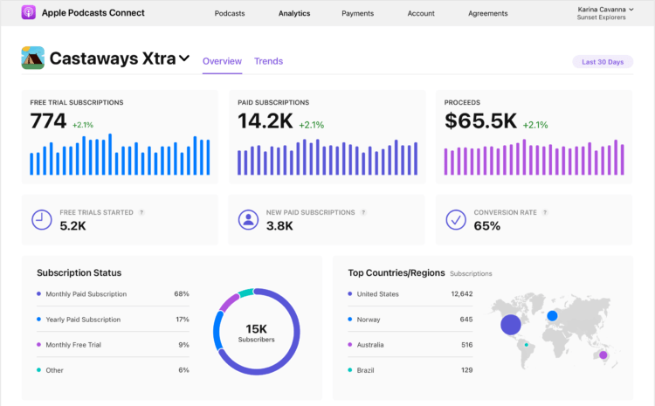Screen dimensions: 655x406
Task: Click the Monthly Free Trial legend dot
Action: pyautogui.click(x=38, y=345)
